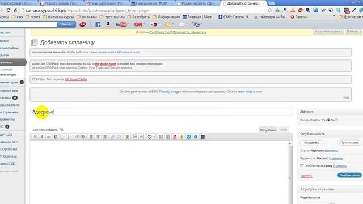Viewport: 363px width, 204px height.
Task: Select Yes for Enable Sidebar
Action: (x=328, y=120)
